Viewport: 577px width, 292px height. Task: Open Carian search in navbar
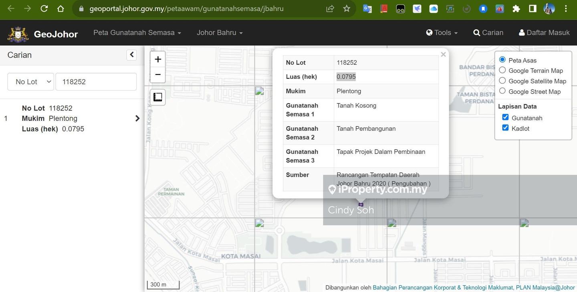coord(488,33)
